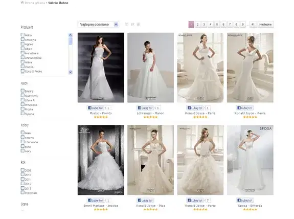Jump to page 41 of results
Screen dimensions: 294x219
[x=253, y=25]
